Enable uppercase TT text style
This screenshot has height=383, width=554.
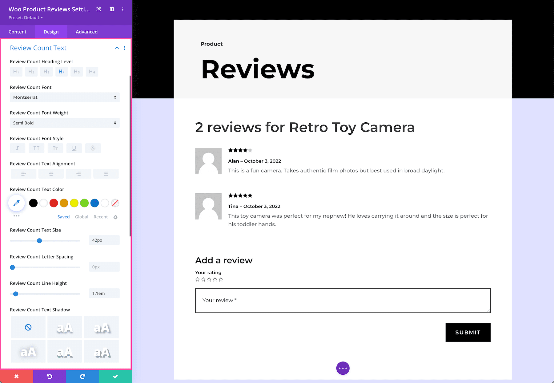(36, 148)
